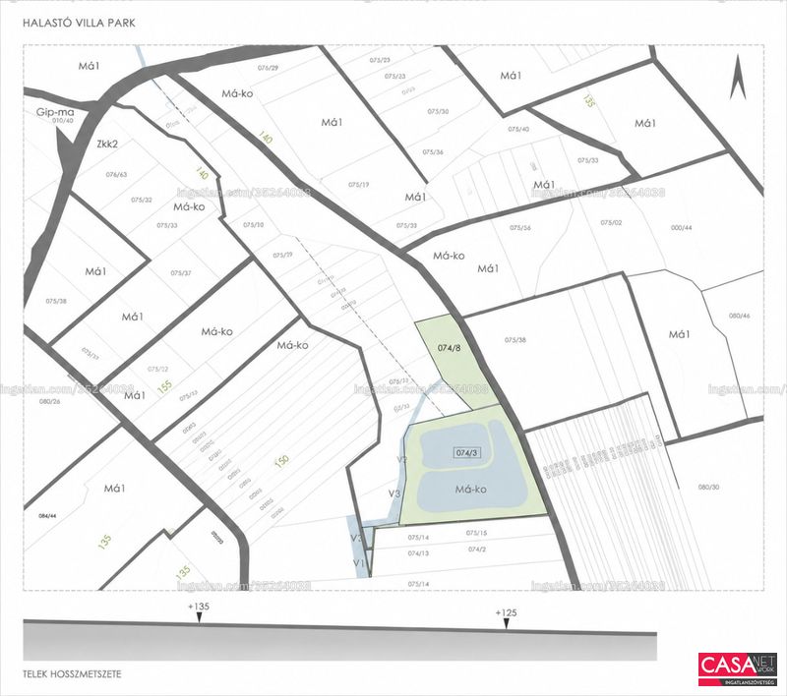Click parcel number 075/19
Screen dimensions: 787x696
pos(358,185)
